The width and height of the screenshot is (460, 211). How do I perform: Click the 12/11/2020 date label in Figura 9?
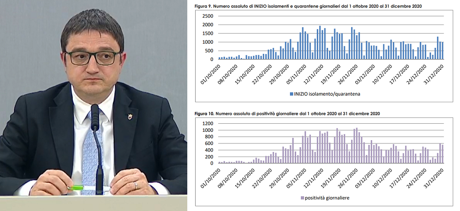point(314,76)
